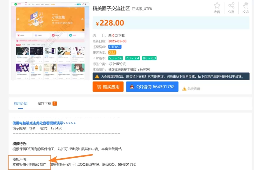Image resolution: width=254 pixels, height=170 pixels.
Task: Click the 模板特色 heading
Action: pyautogui.click(x=20, y=144)
